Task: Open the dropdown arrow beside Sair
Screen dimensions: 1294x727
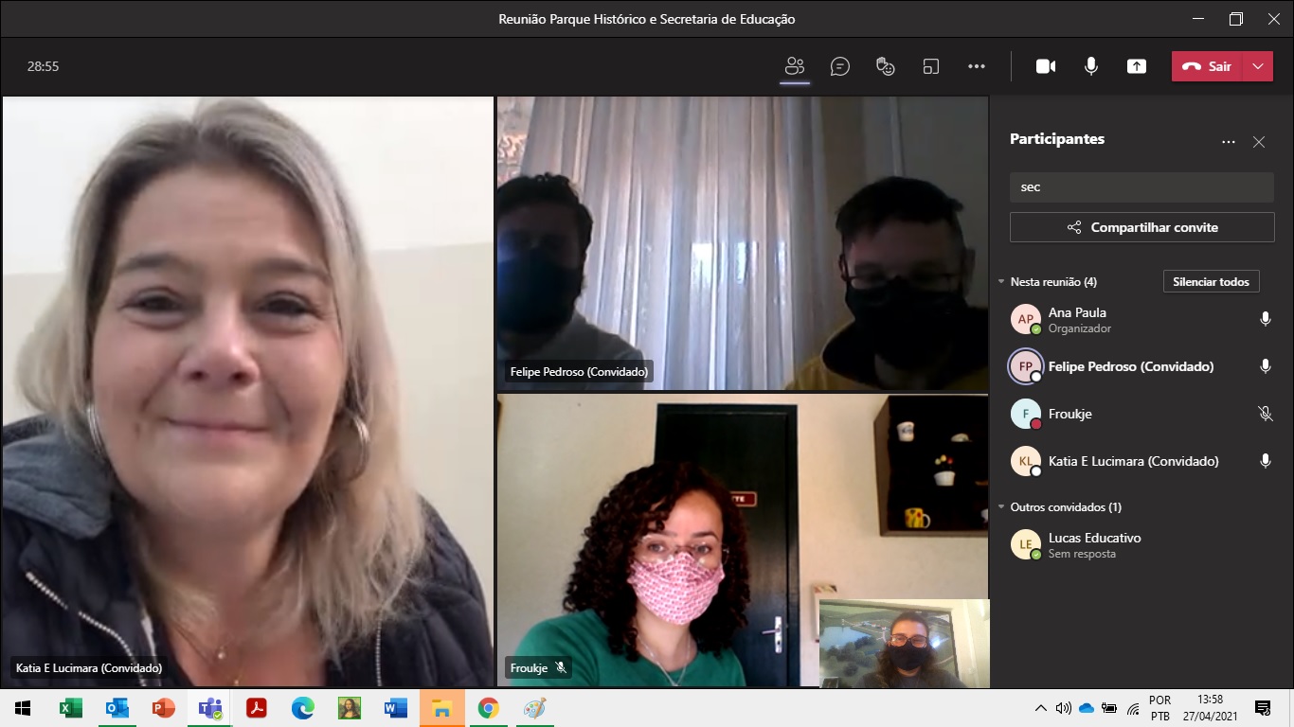Action: tap(1257, 66)
